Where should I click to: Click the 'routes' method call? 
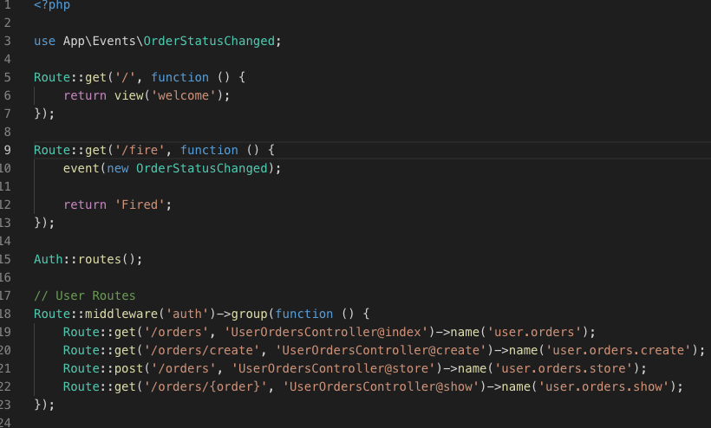[x=100, y=260]
